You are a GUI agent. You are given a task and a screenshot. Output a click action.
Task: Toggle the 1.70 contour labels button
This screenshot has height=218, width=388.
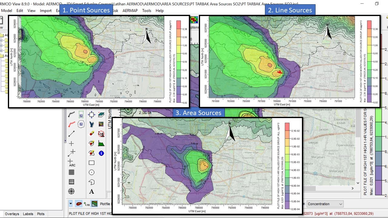[87, 204]
